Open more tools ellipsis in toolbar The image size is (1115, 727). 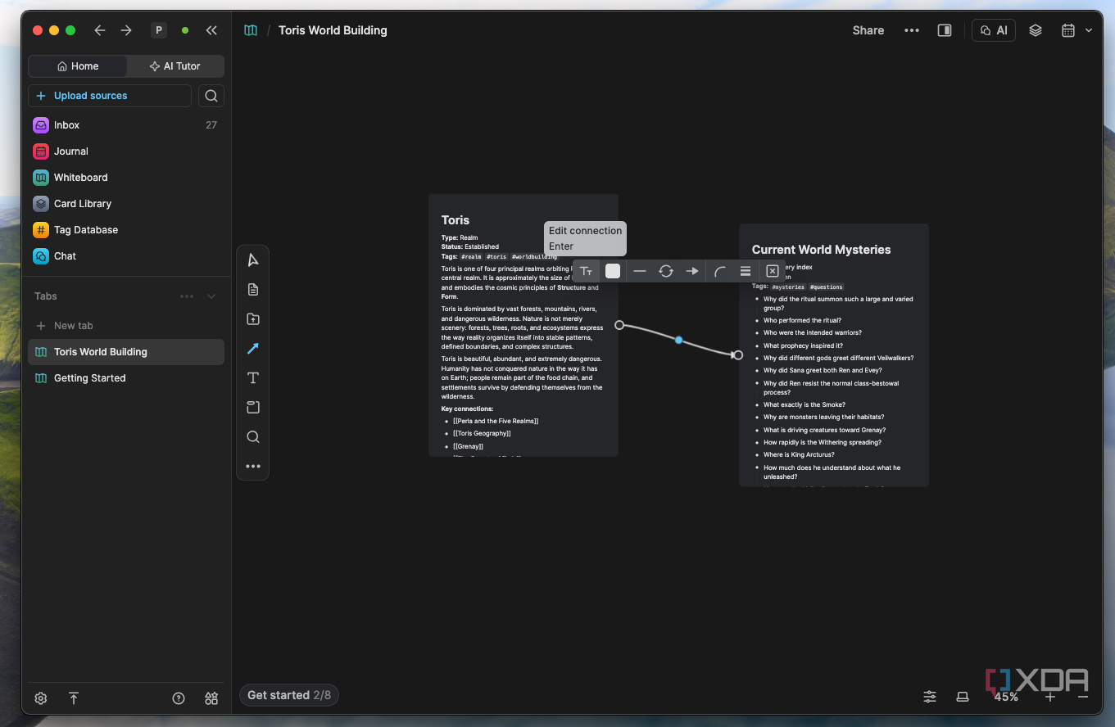tap(253, 467)
